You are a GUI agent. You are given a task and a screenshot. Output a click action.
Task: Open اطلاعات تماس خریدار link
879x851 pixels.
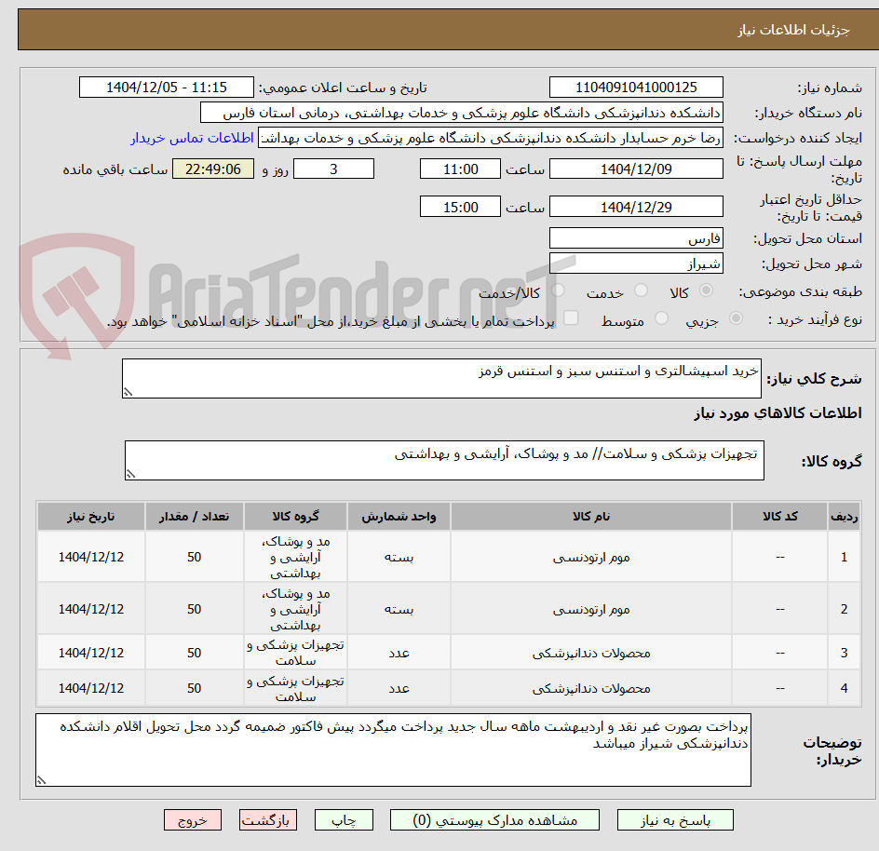tap(192, 138)
